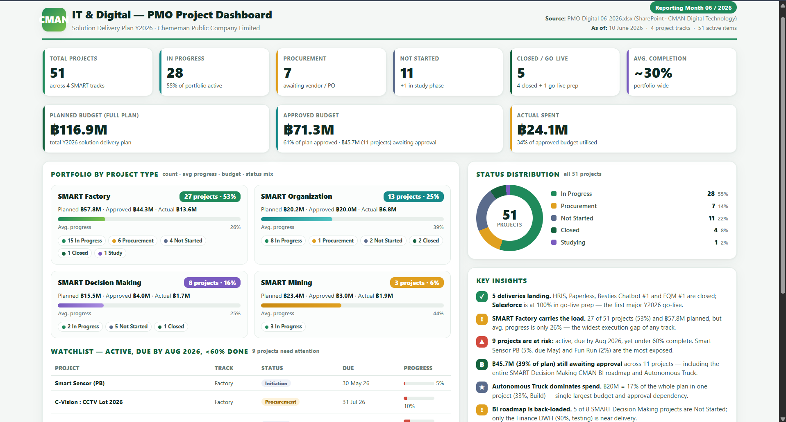Click the Procurement legend swatch
The height and width of the screenshot is (422, 786).
click(554, 206)
